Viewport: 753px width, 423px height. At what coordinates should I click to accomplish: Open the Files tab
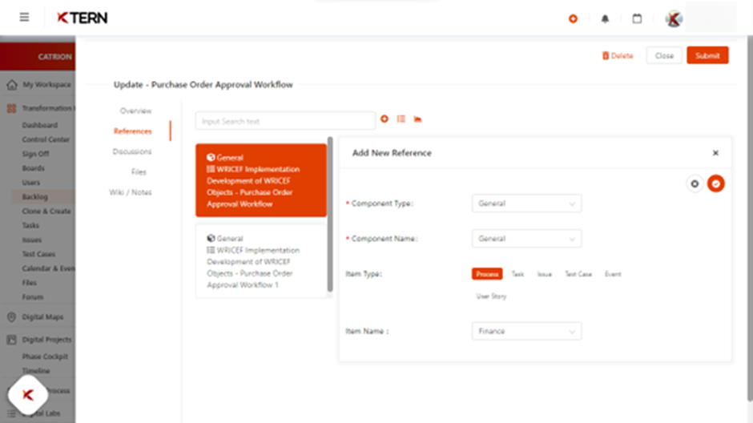139,172
